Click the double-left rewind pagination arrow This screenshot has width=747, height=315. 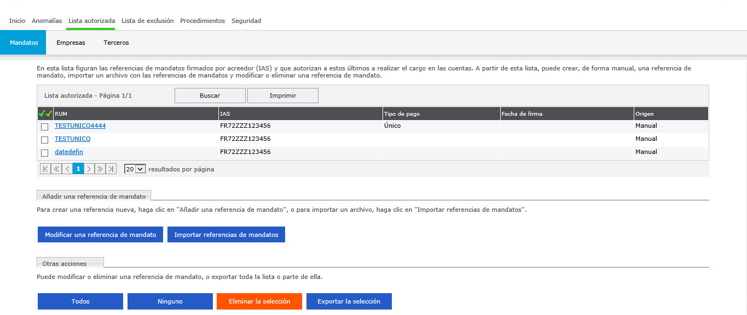[x=56, y=169]
